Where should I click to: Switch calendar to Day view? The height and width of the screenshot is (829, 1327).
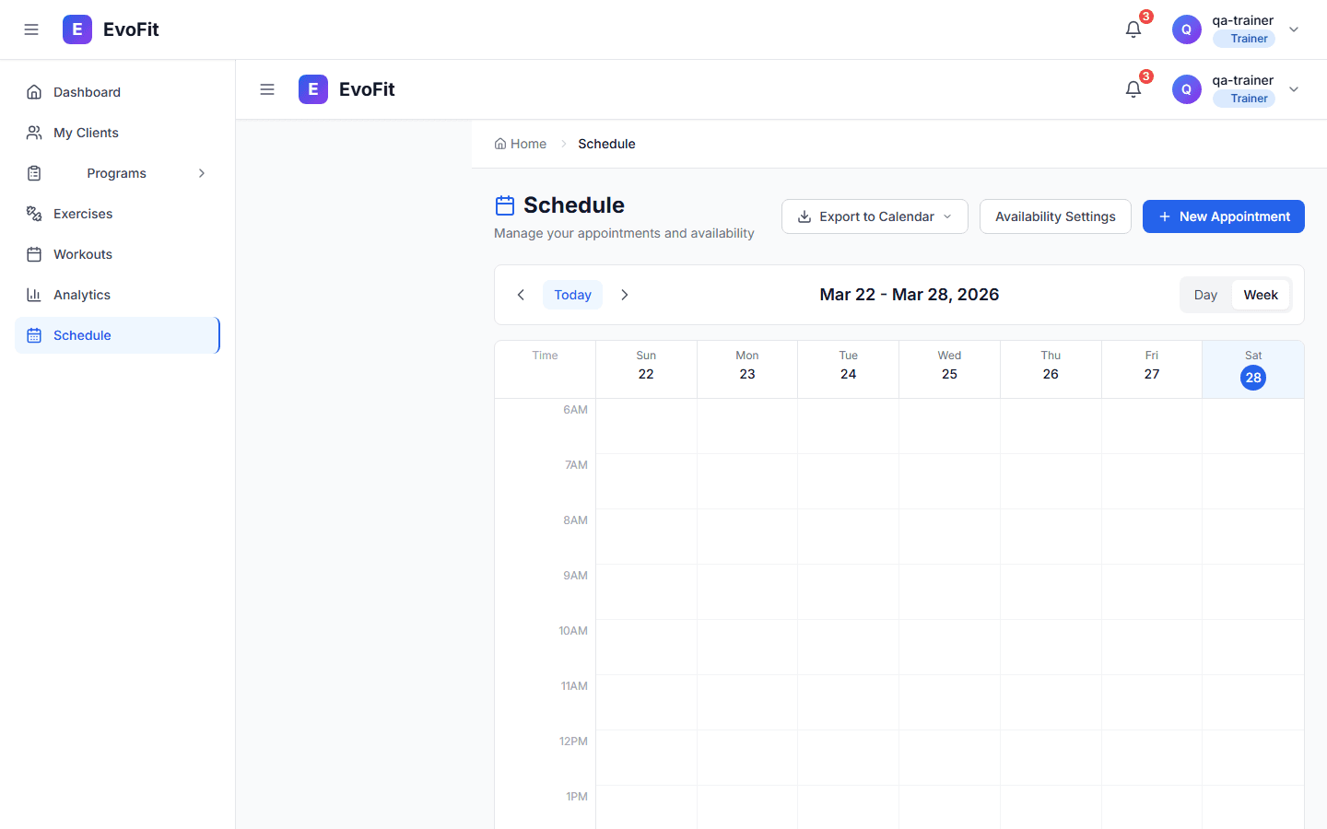[x=1204, y=294]
